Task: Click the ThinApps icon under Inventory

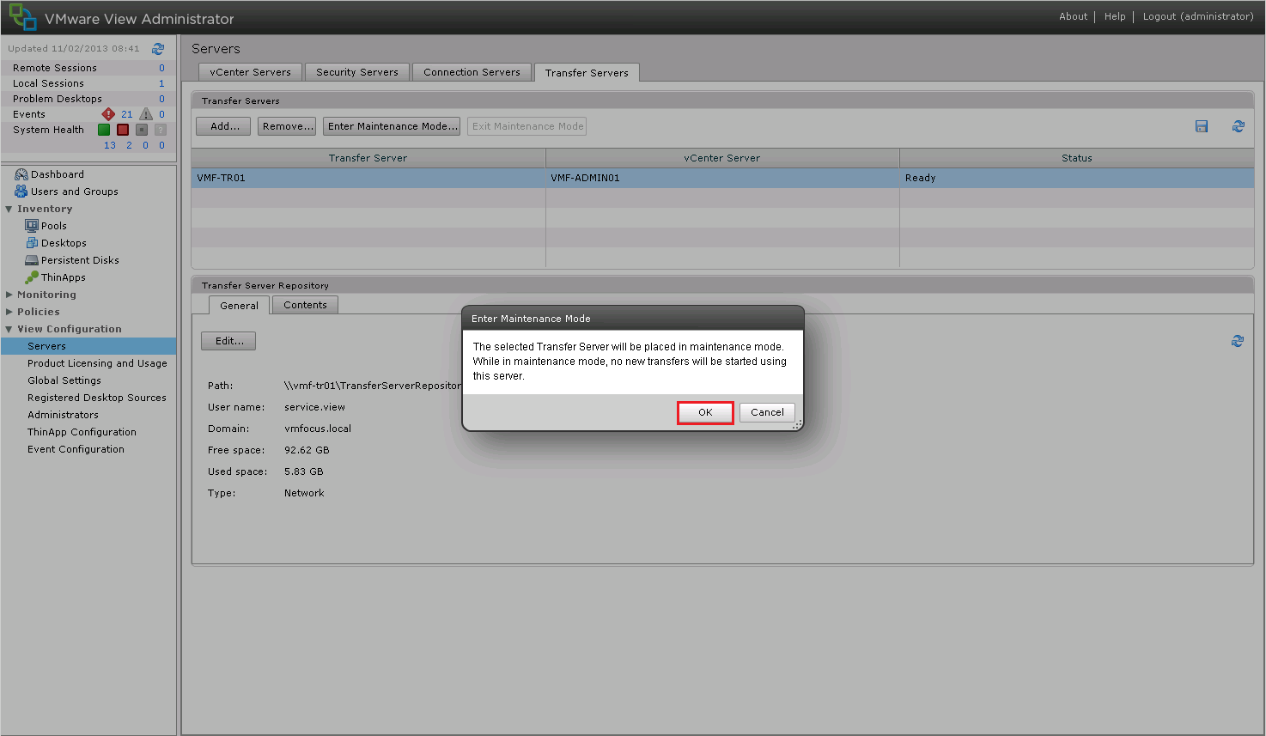Action: click(x=32, y=277)
